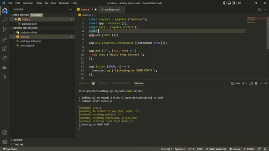The width and height of the screenshot is (269, 151).
Task: Toggle primary side bar layout icon
Action: click(x=224, y=3)
